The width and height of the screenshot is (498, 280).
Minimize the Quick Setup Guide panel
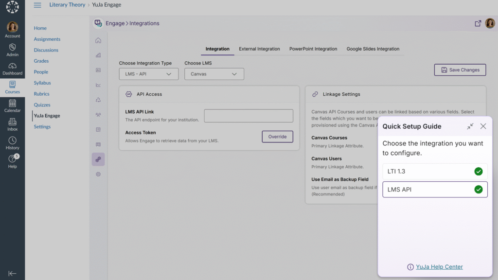(470, 126)
